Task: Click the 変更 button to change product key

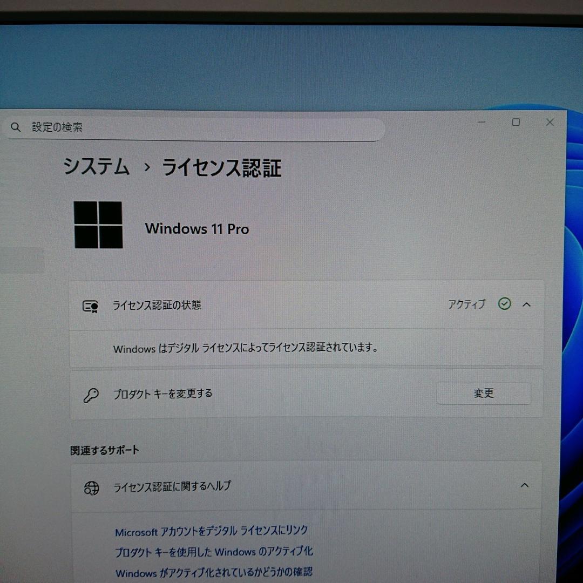Action: coord(483,394)
